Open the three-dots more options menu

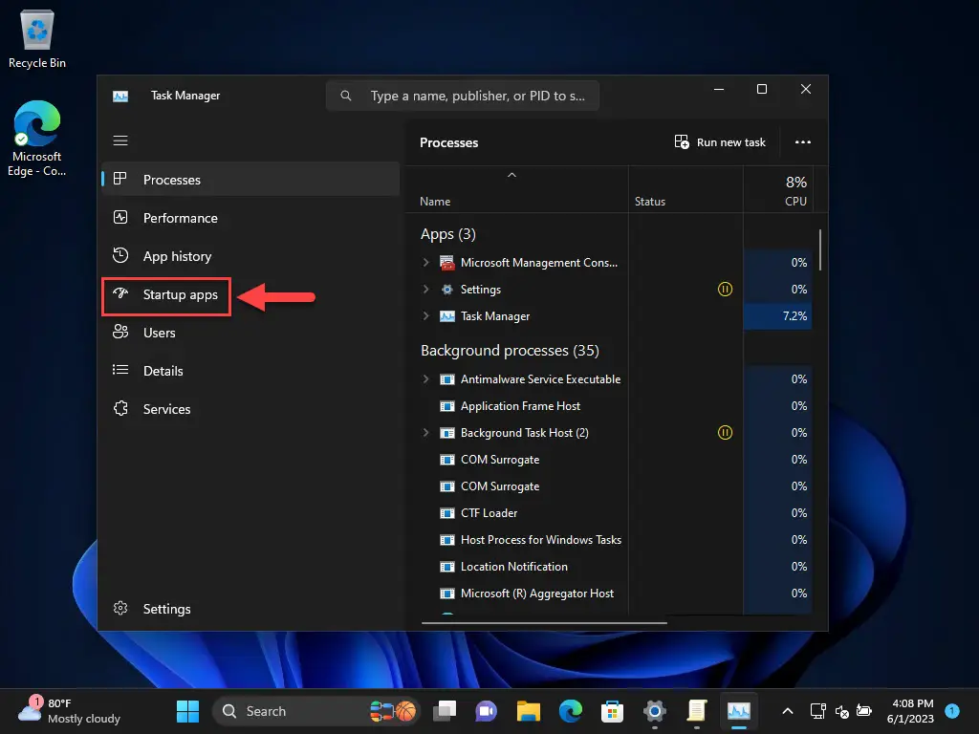coord(803,142)
